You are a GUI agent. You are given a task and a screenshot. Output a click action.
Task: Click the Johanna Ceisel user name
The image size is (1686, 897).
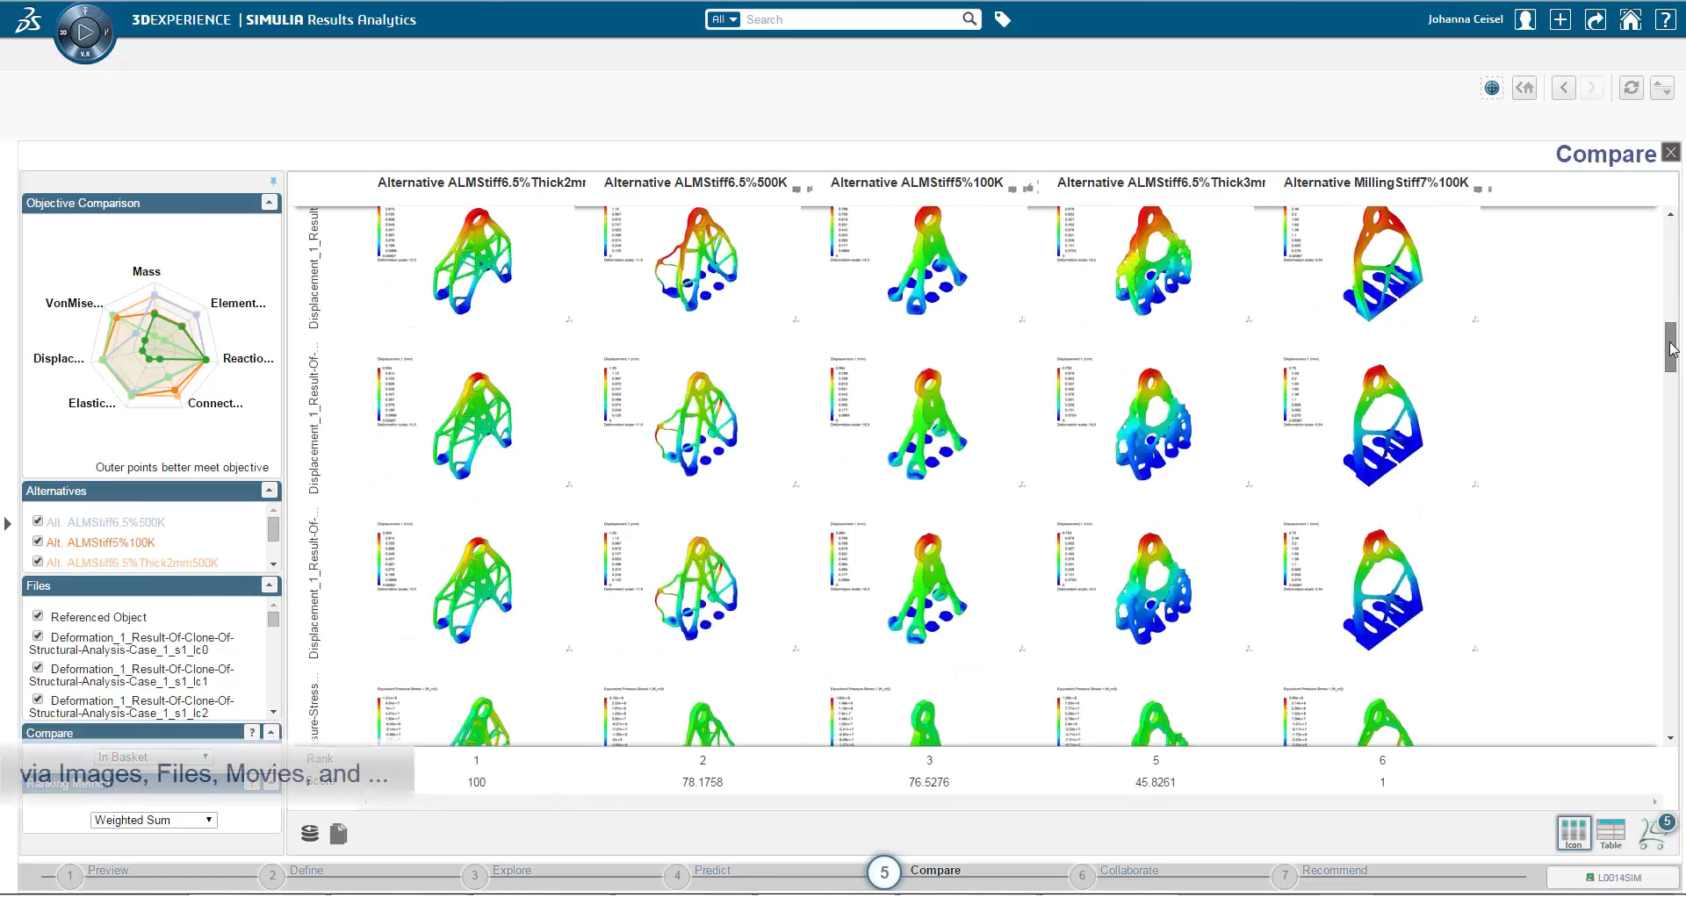1465,19
